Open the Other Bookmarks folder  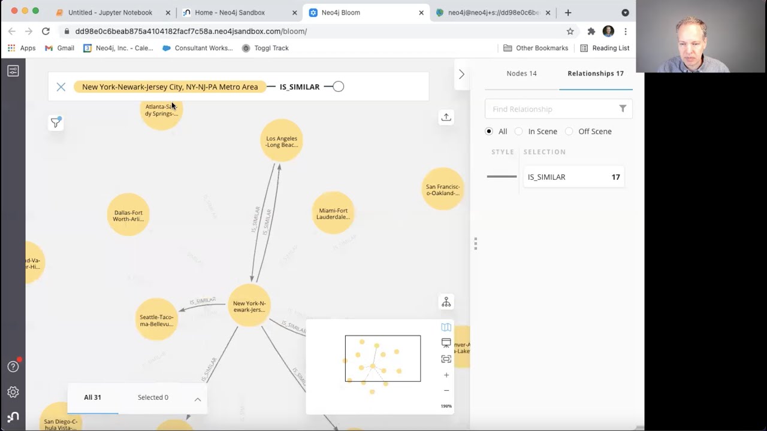coord(536,48)
